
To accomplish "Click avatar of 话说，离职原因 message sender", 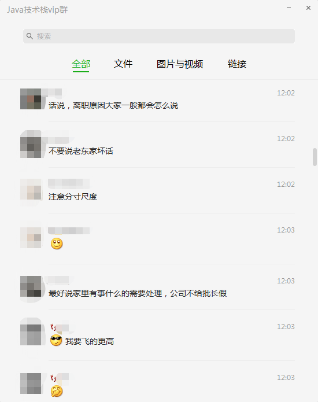I will click(31, 99).
